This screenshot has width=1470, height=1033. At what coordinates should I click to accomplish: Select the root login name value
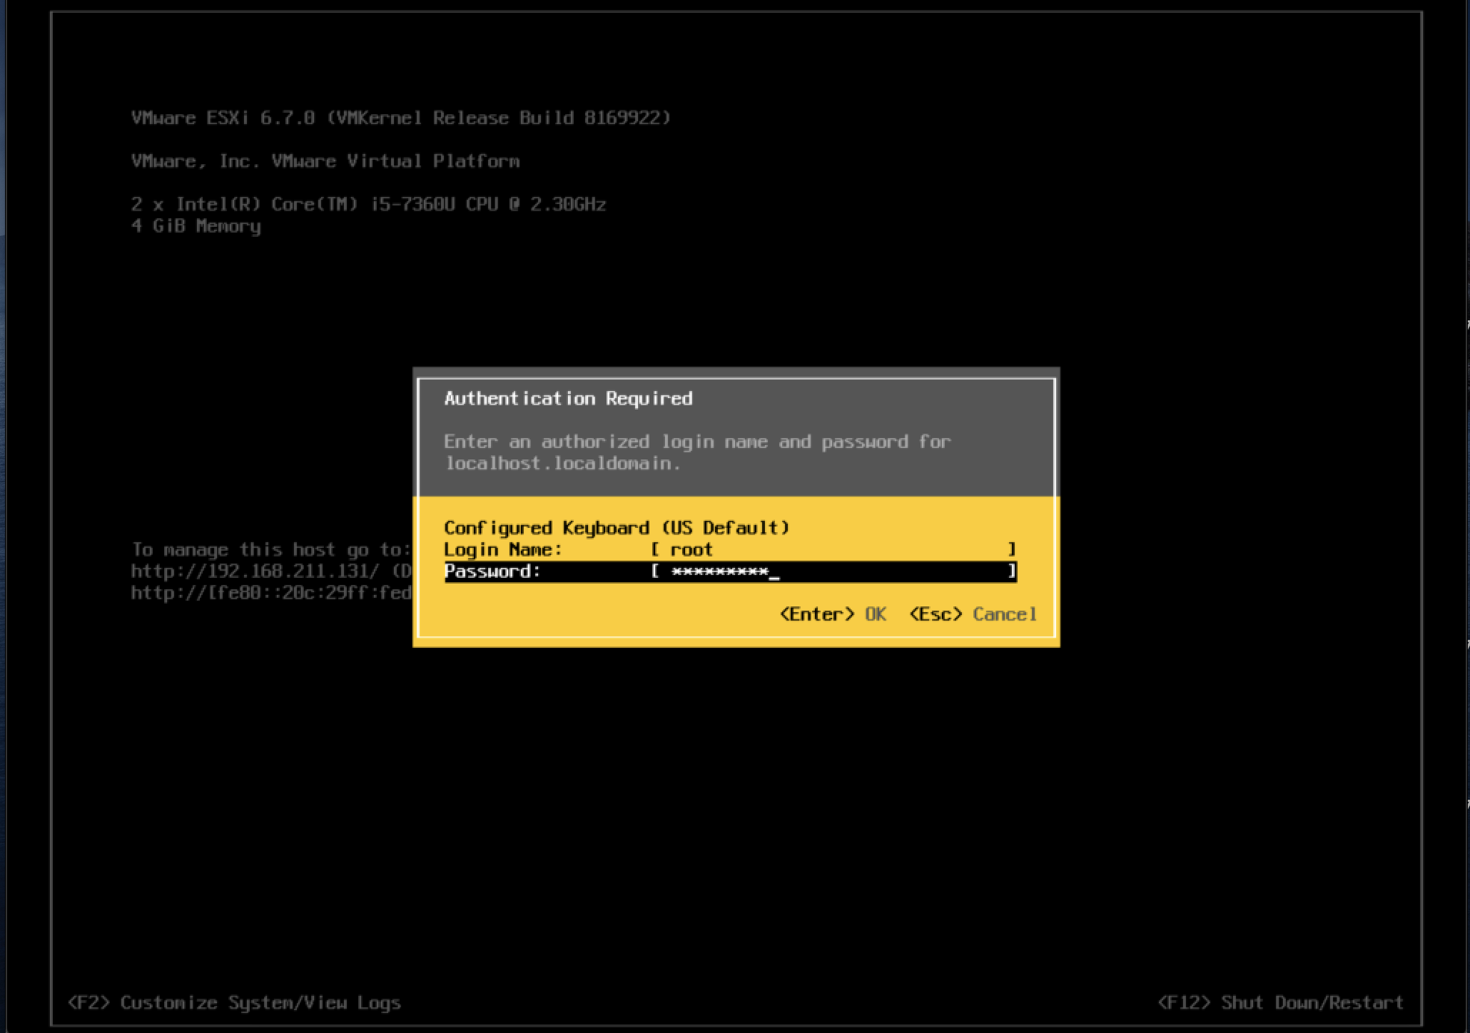tap(691, 549)
